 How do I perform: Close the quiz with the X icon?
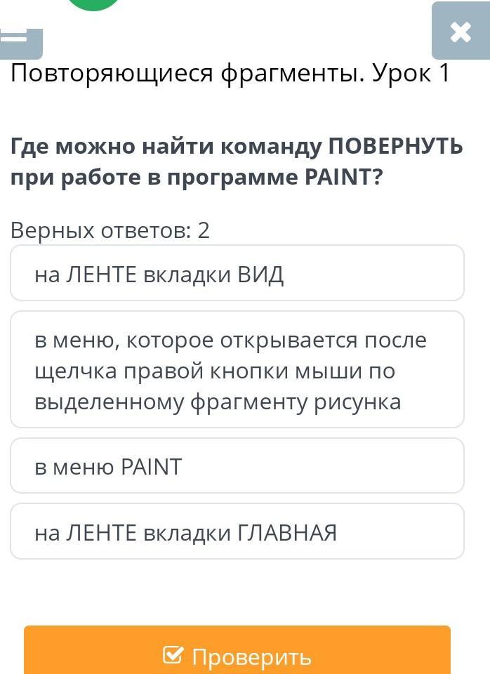(x=461, y=31)
